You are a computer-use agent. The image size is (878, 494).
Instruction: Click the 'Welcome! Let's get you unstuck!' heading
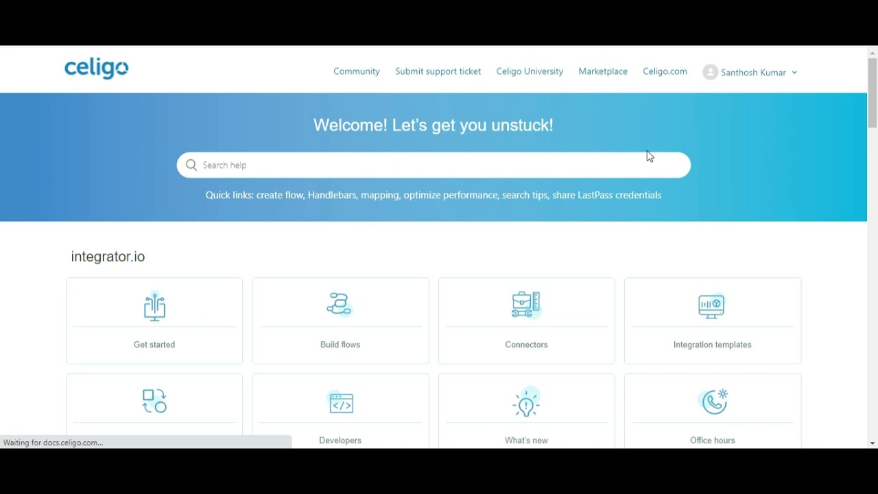434,125
